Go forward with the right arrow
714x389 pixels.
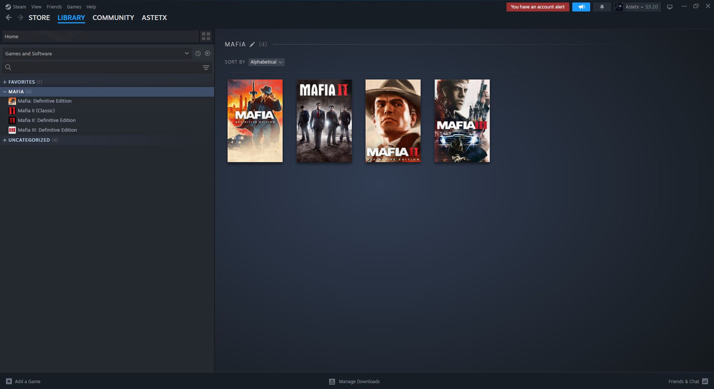coord(20,18)
